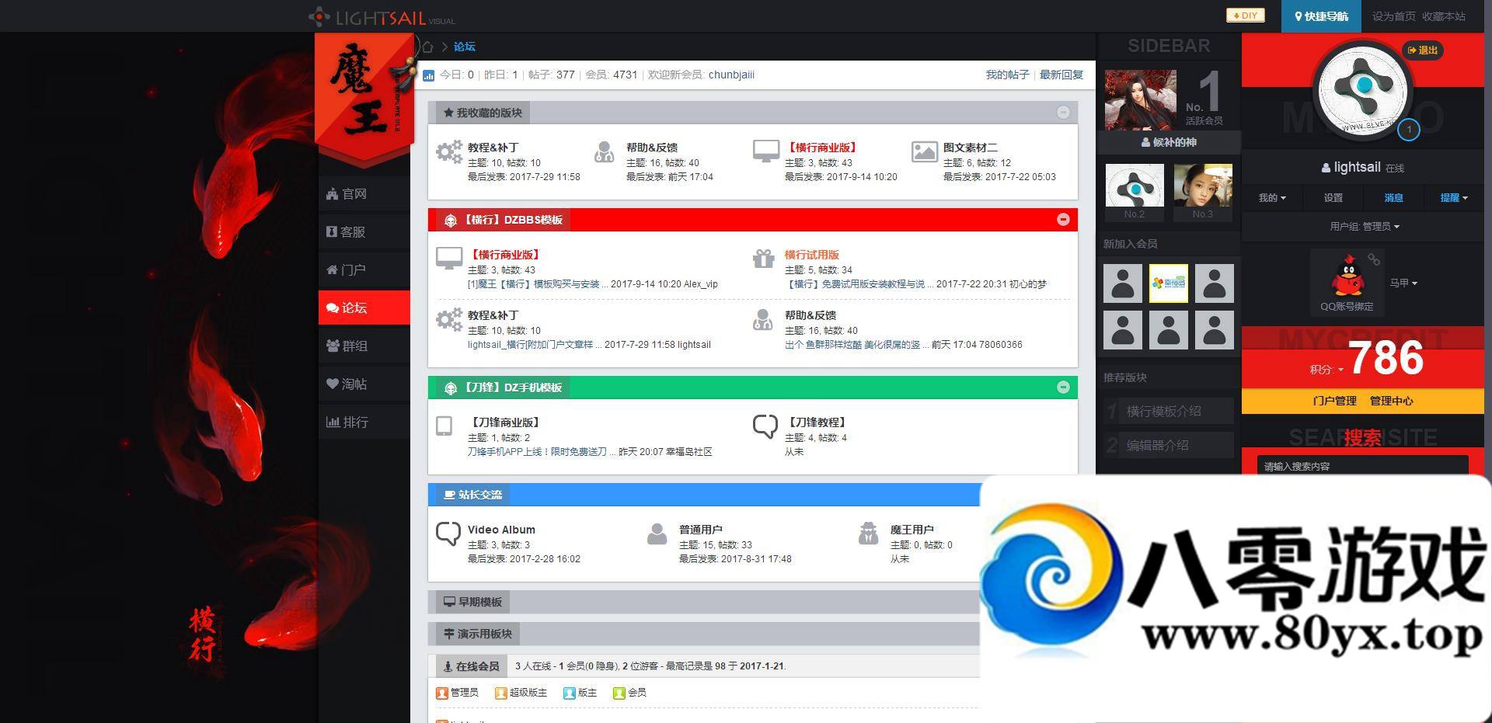Collapse the 【横行】DZBBS模板 category
The height and width of the screenshot is (723, 1492).
click(1063, 220)
